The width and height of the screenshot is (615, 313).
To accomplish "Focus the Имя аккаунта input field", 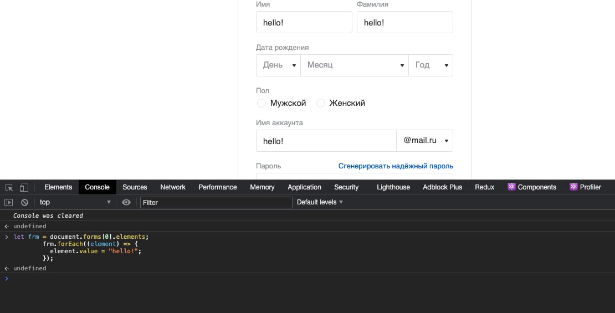I will pyautogui.click(x=326, y=141).
